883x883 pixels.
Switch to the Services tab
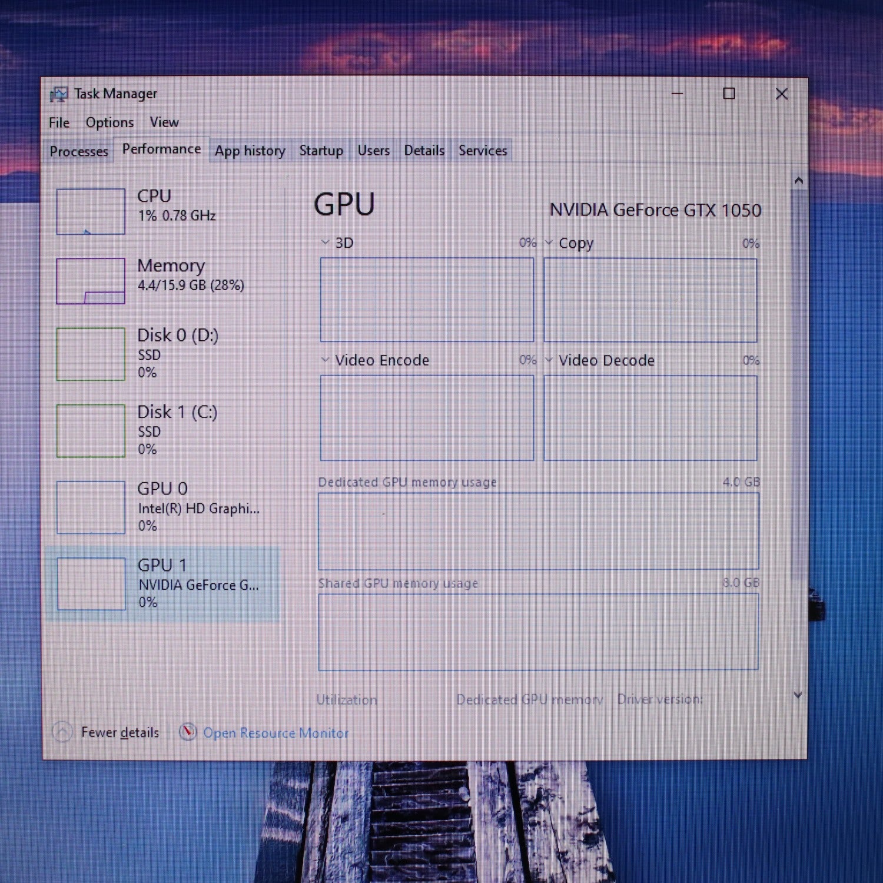pos(483,151)
